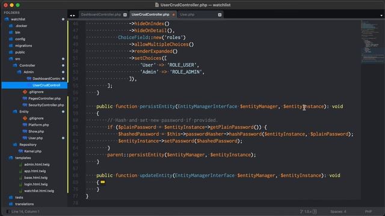Click unsaved dot on UserCrudController tab

pyautogui.click(x=173, y=14)
